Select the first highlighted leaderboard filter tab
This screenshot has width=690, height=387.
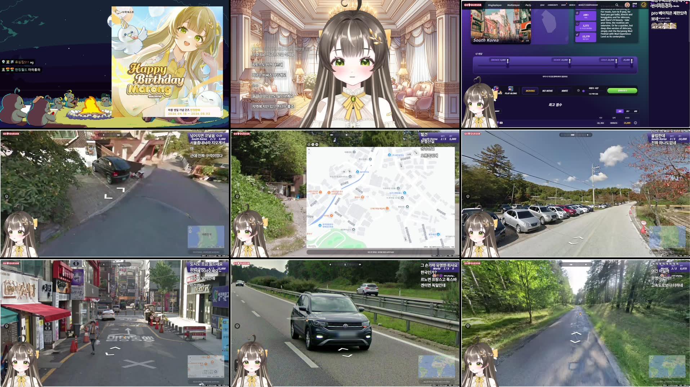tap(620, 111)
